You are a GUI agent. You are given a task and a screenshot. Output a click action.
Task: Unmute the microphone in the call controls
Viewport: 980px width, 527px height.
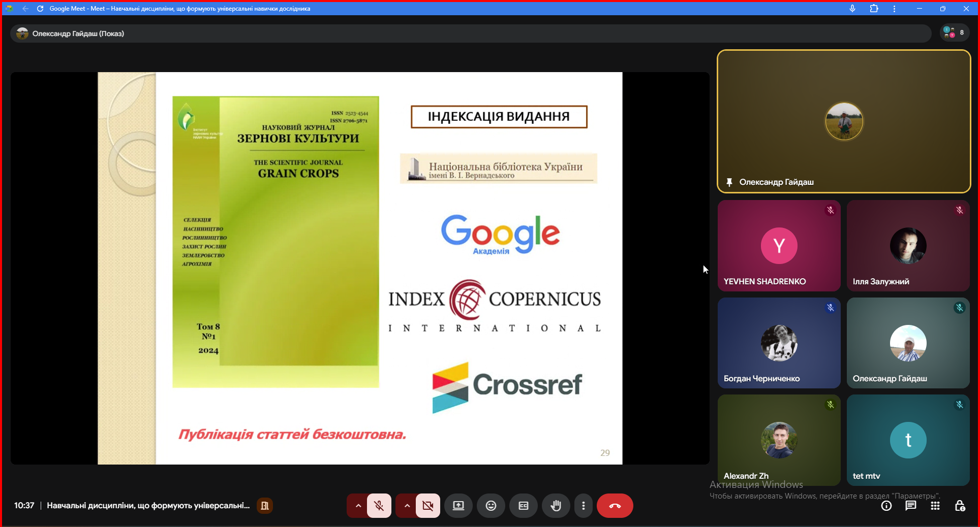379,506
